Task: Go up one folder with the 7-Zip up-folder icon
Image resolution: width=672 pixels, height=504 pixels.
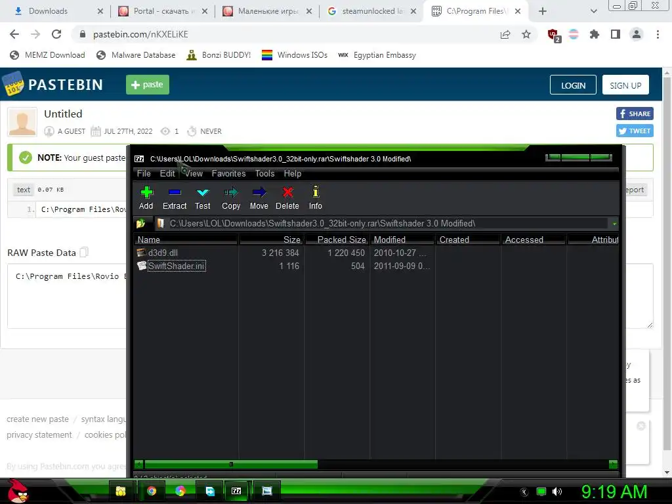Action: 141,223
